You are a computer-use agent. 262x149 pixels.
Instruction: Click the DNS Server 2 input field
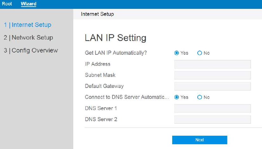(x=213, y=120)
